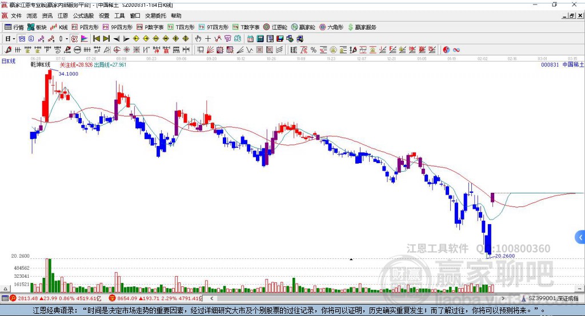Image resolution: width=585 pixels, height=316 pixels.
Task: Open the 9T四方形 tool
Action: click(x=214, y=27)
